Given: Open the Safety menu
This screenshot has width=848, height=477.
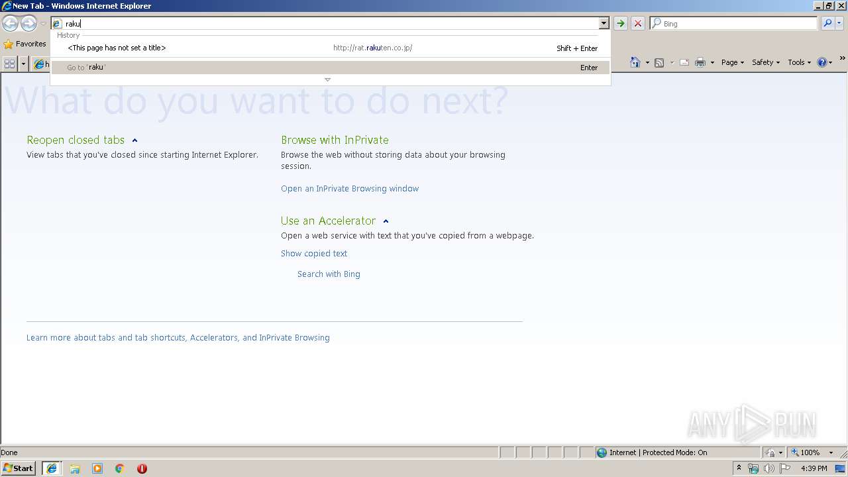Looking at the screenshot, I should (765, 62).
